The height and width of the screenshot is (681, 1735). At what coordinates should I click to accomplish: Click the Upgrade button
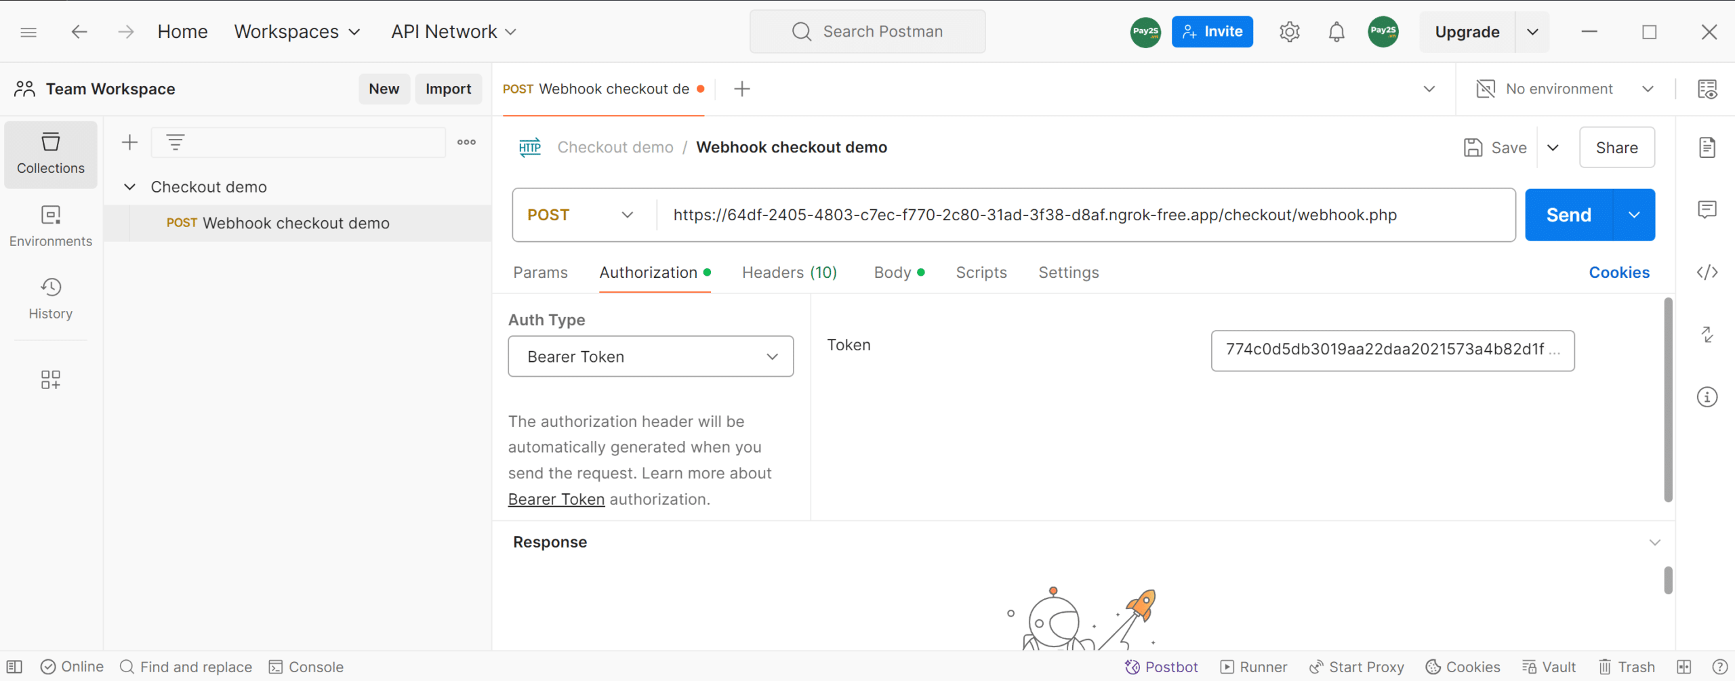[1467, 32]
